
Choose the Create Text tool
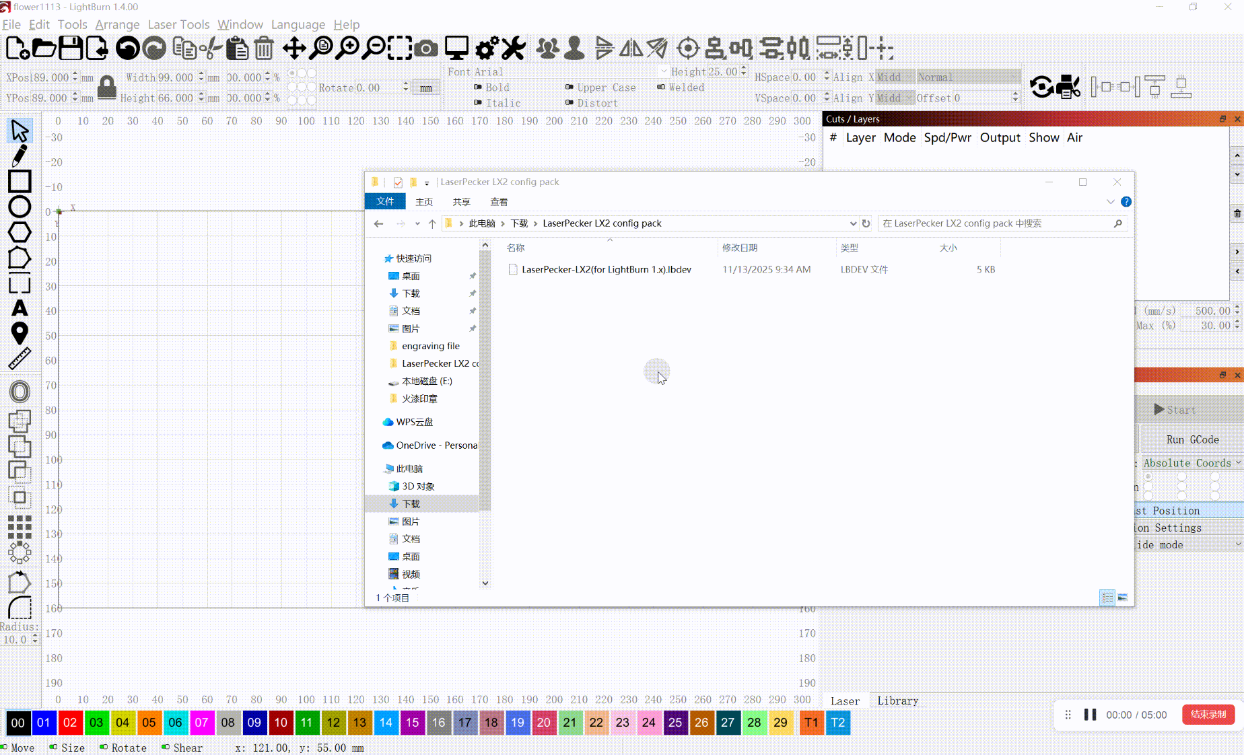pyautogui.click(x=20, y=308)
